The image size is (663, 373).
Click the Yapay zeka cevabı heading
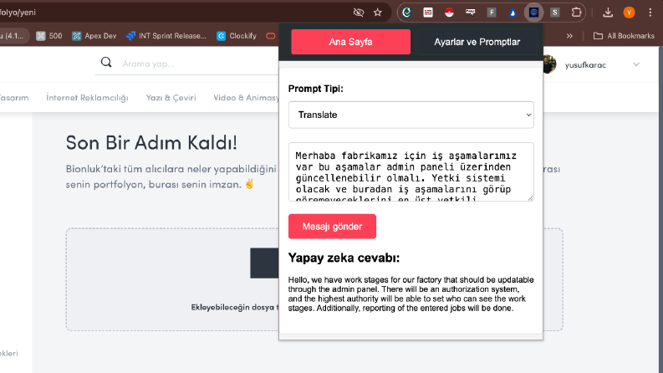click(x=344, y=258)
